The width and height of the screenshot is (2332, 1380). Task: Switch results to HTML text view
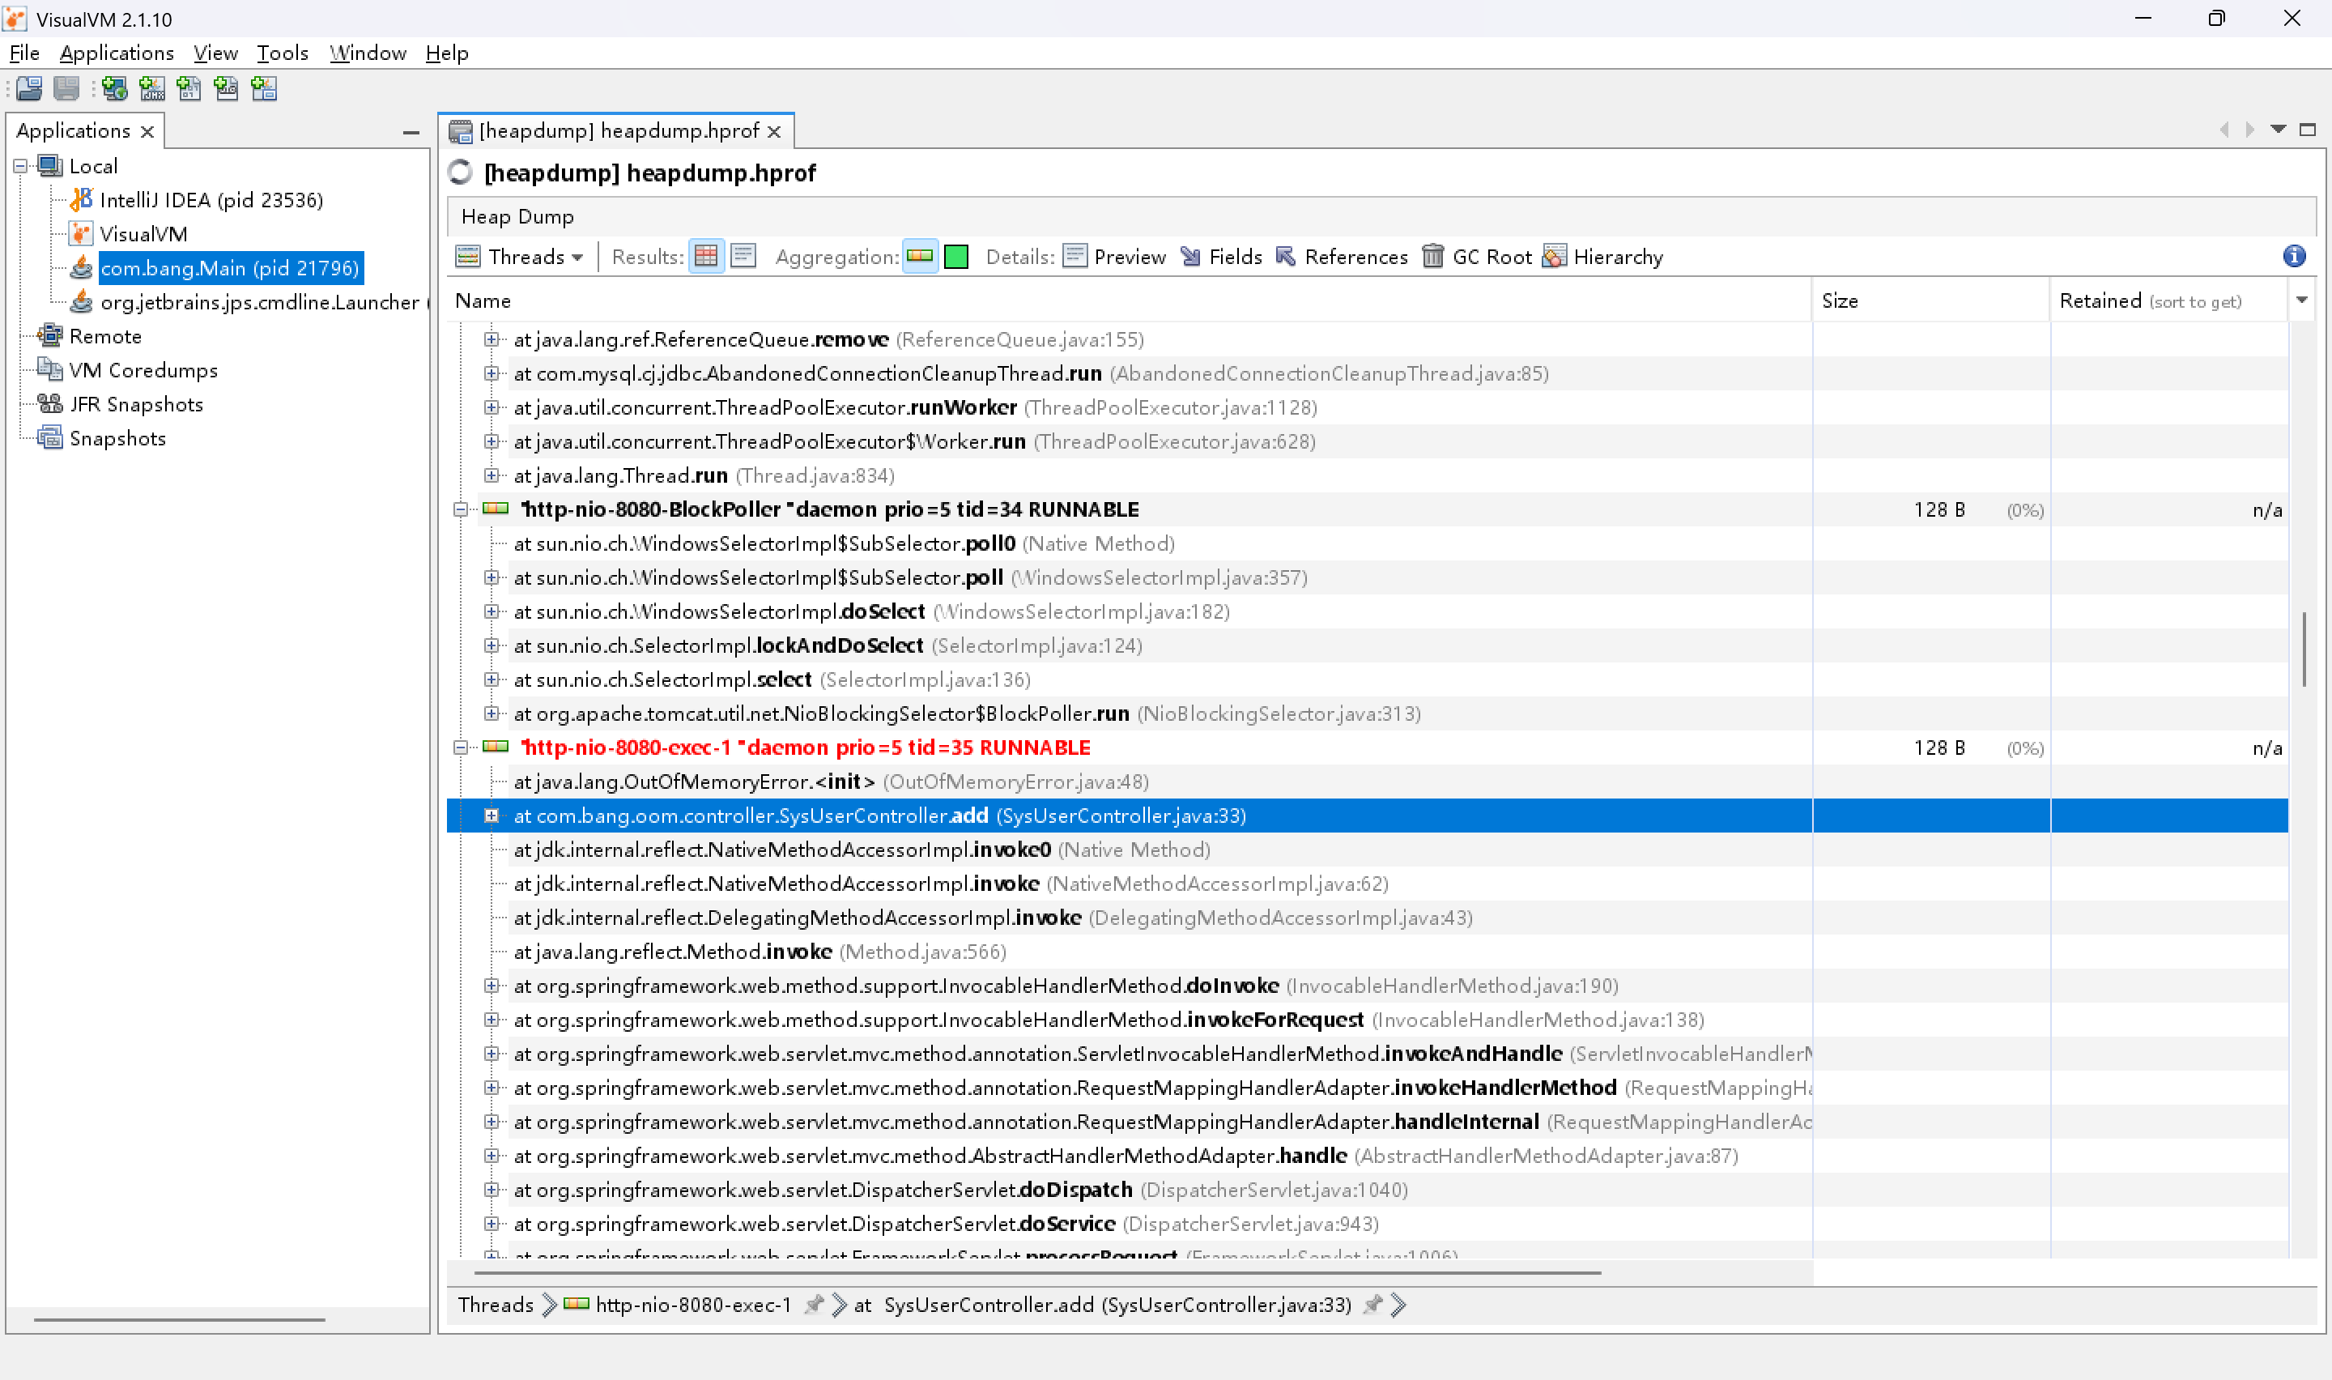(x=743, y=257)
